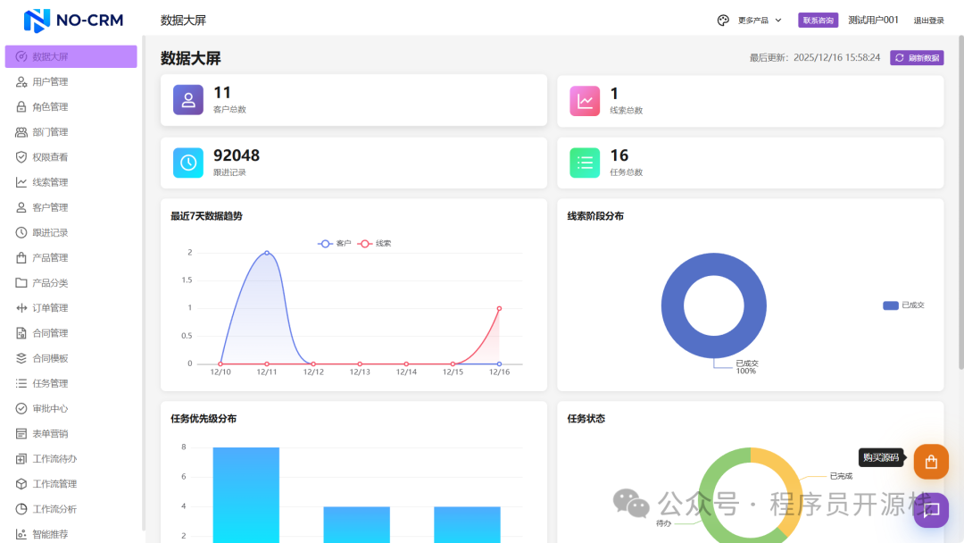Click 退出登录 to log out
This screenshot has width=964, height=543.
click(928, 21)
